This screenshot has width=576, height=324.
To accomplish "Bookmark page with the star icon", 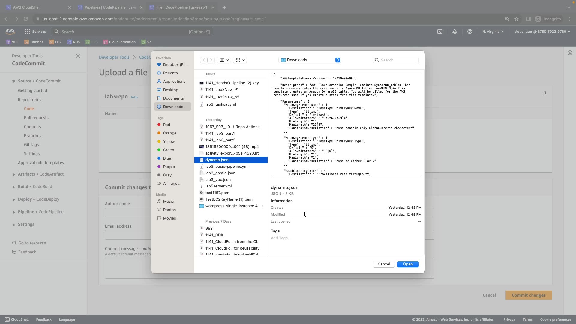I will click(517, 19).
